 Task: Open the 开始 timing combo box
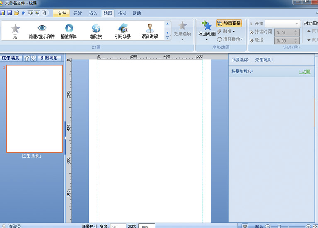tap(282, 24)
